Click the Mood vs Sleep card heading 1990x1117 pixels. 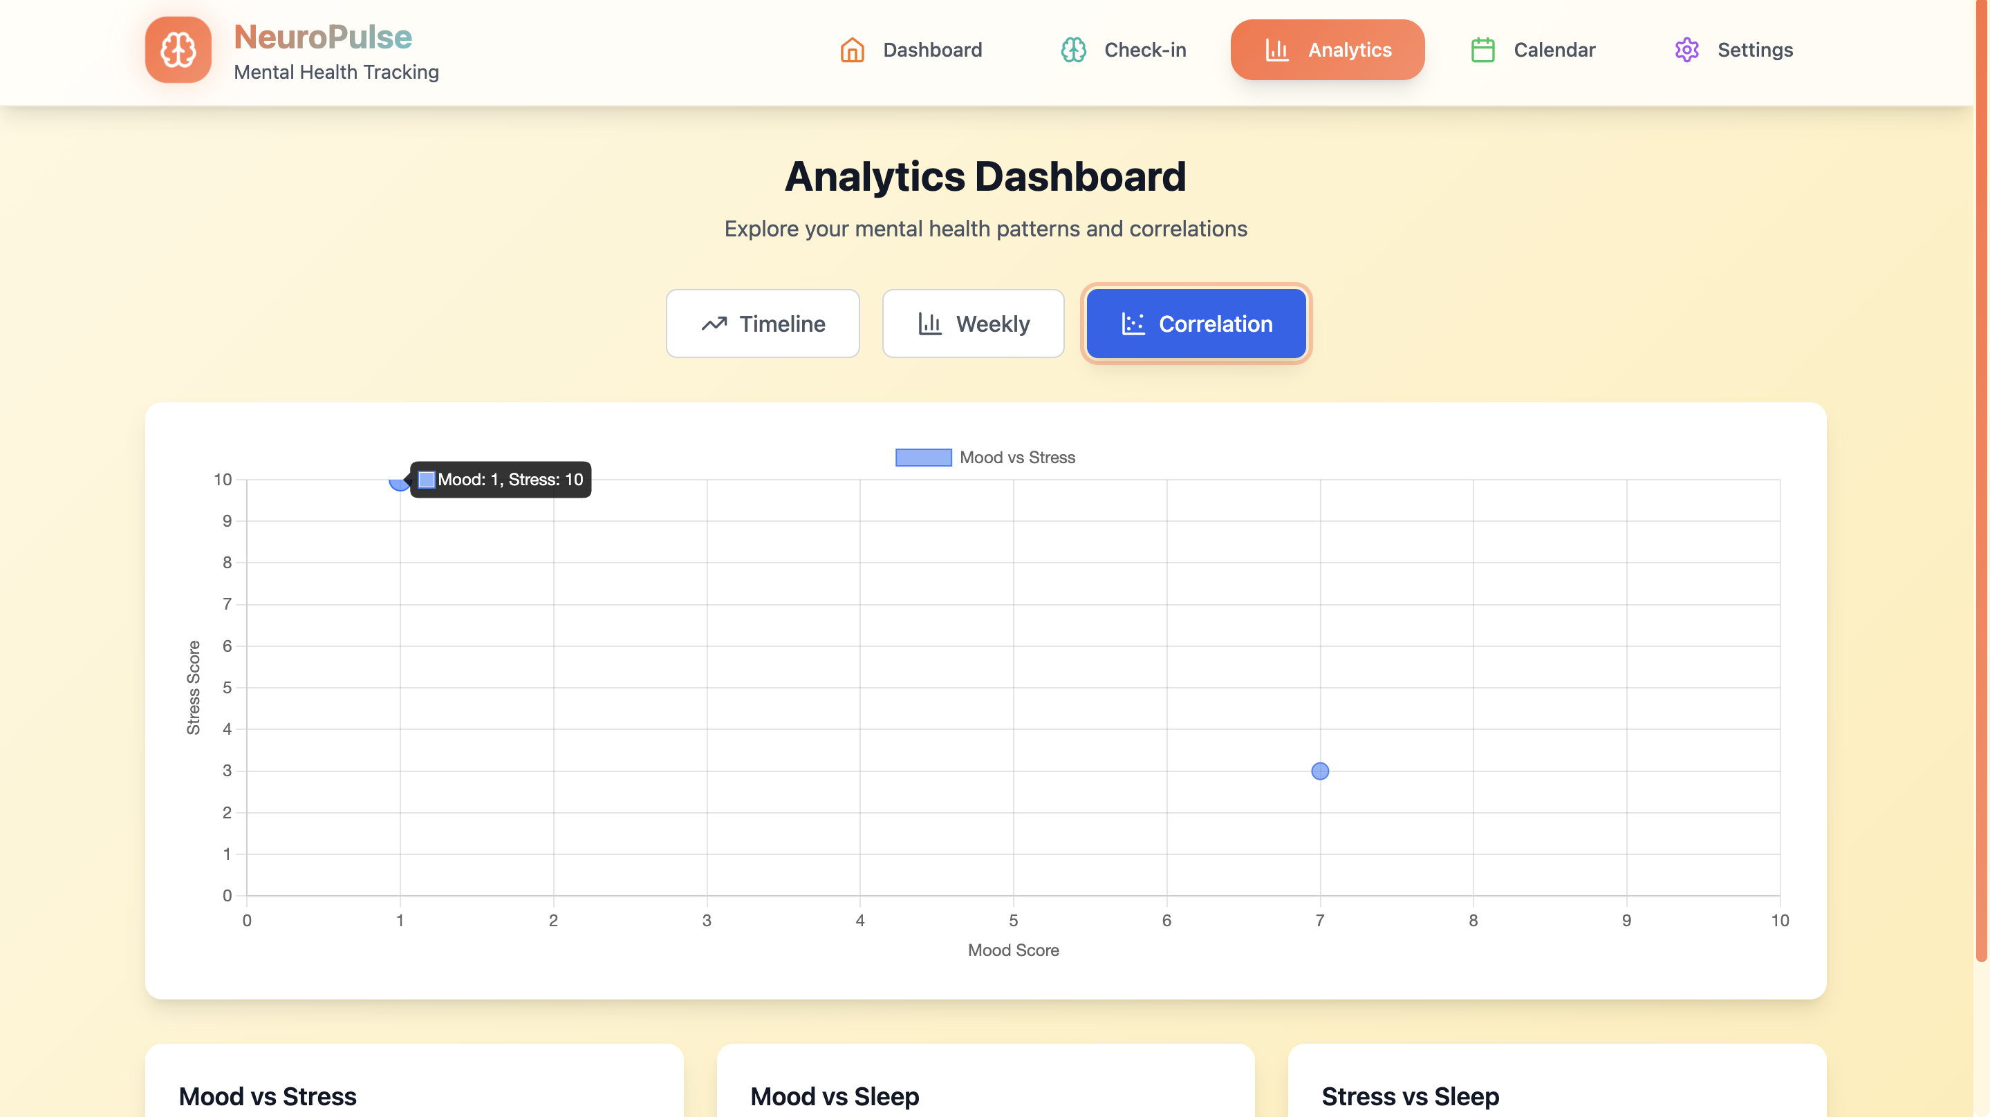835,1096
